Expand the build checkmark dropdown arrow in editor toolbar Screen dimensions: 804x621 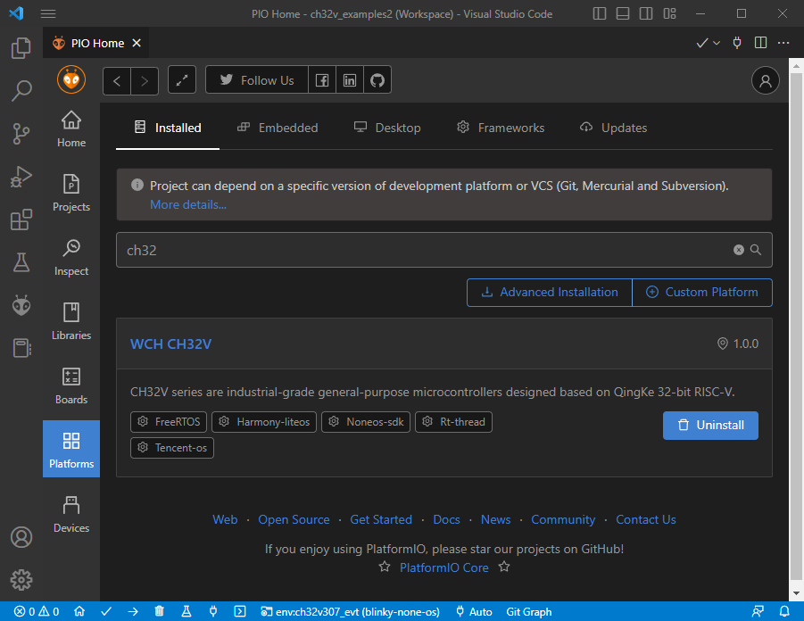pyautogui.click(x=717, y=43)
